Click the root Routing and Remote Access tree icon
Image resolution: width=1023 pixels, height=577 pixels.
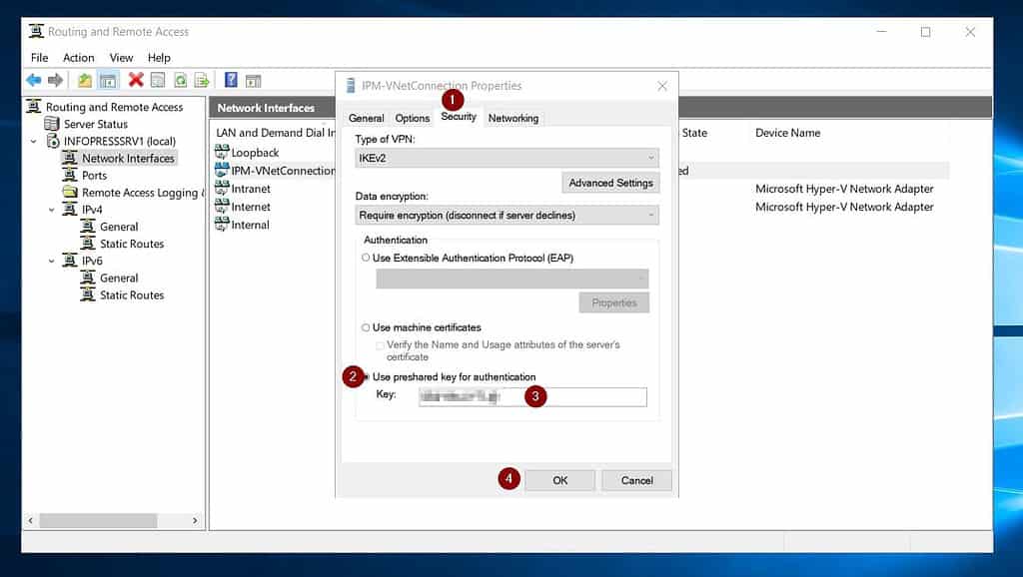point(34,106)
